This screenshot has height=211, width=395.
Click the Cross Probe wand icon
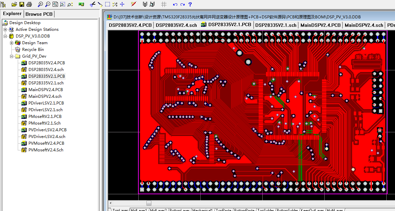point(134,4)
